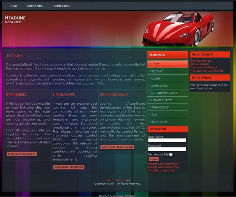Viewport: 236px width, 197px height.
Task: Click 'We have one guest' online status text
Action: 209,86
